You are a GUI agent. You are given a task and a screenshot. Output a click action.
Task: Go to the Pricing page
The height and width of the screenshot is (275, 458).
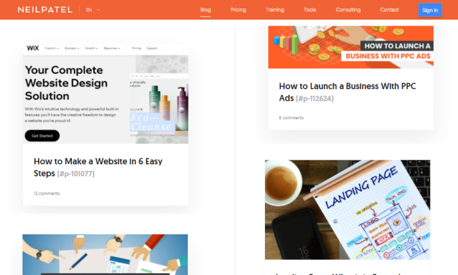[x=238, y=10]
